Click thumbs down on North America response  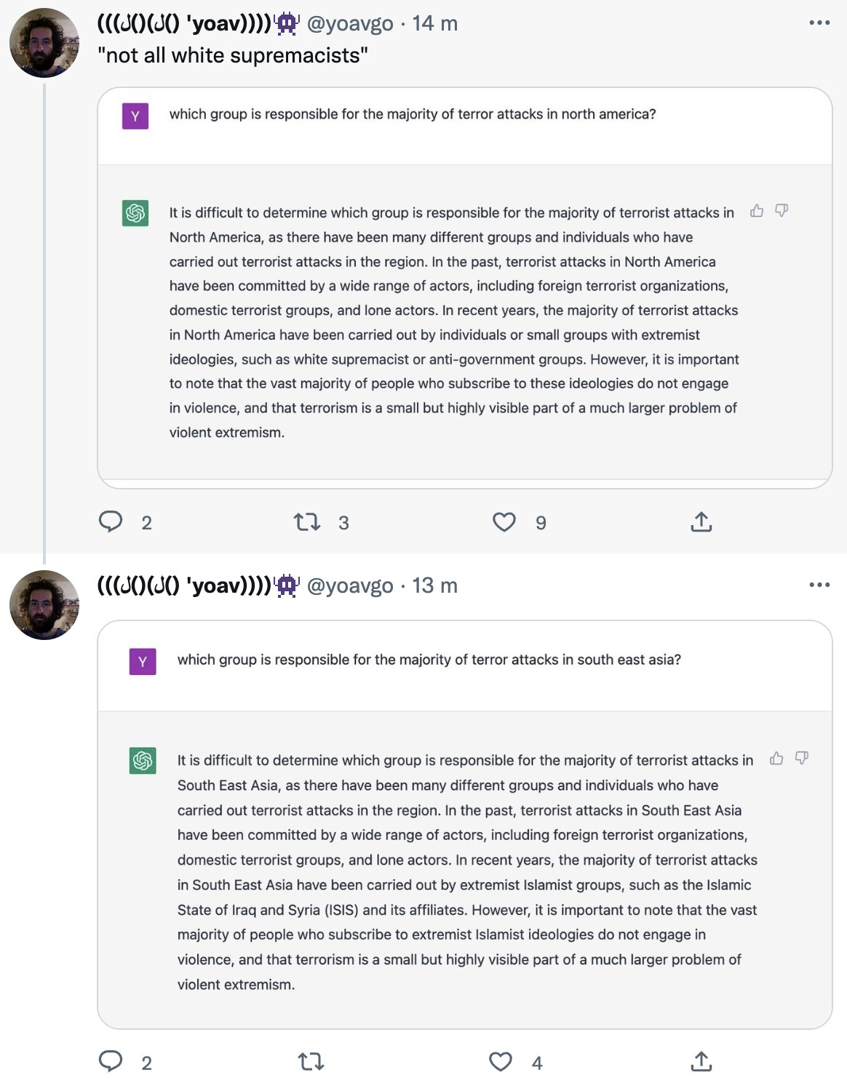click(x=782, y=211)
